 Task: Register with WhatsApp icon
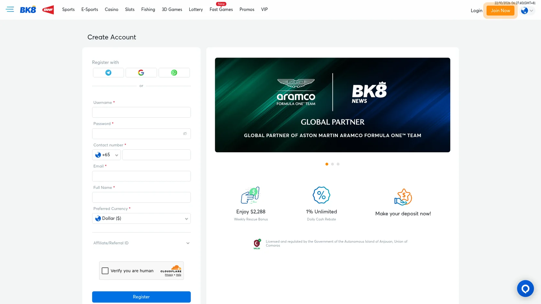[x=174, y=73]
